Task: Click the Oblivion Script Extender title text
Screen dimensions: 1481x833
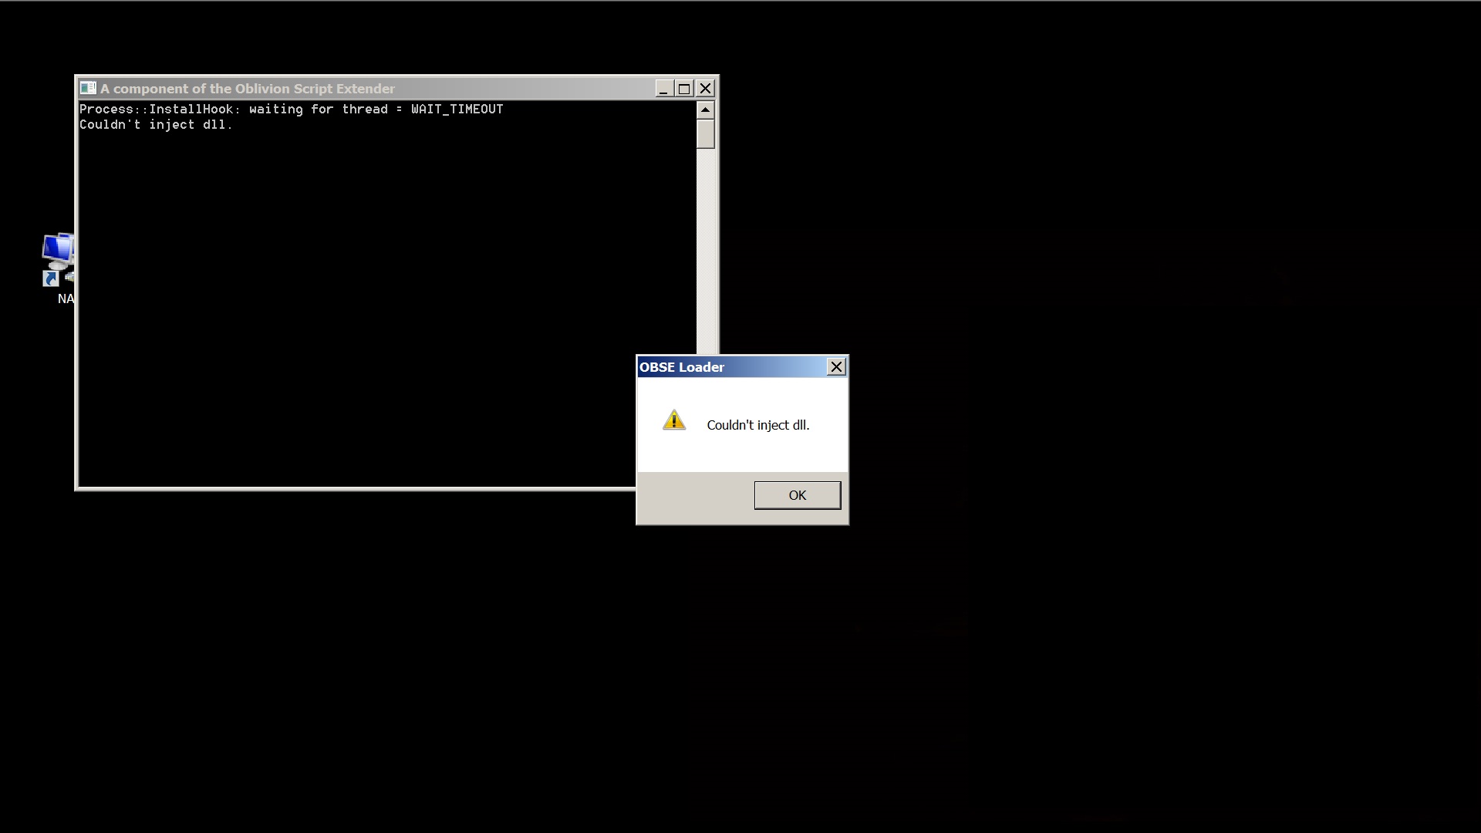Action: (247, 89)
